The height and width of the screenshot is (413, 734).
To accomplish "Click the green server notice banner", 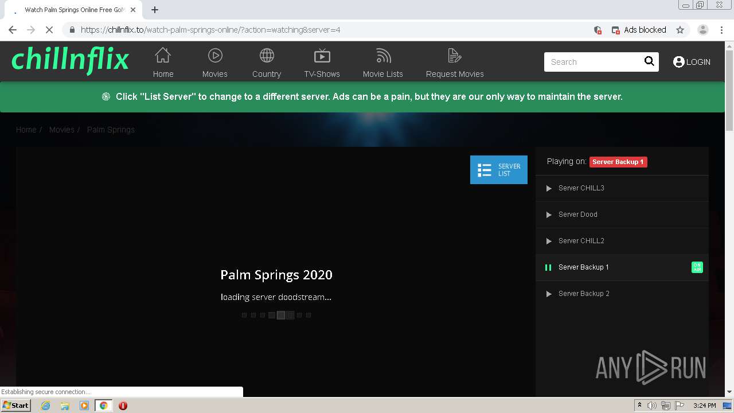I will [362, 97].
